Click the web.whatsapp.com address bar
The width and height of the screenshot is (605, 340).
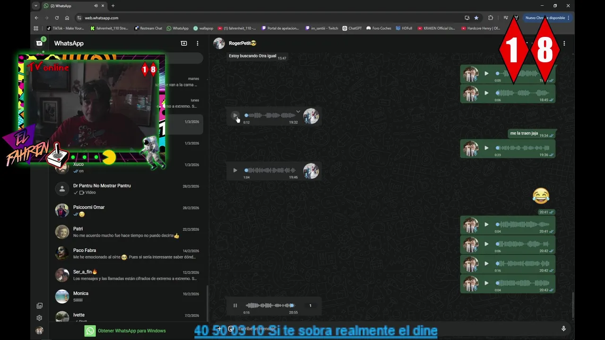click(269, 18)
